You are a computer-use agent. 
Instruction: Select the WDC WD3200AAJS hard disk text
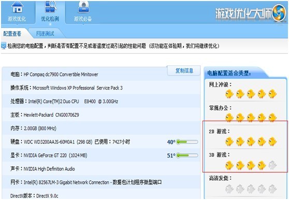coord(70,142)
